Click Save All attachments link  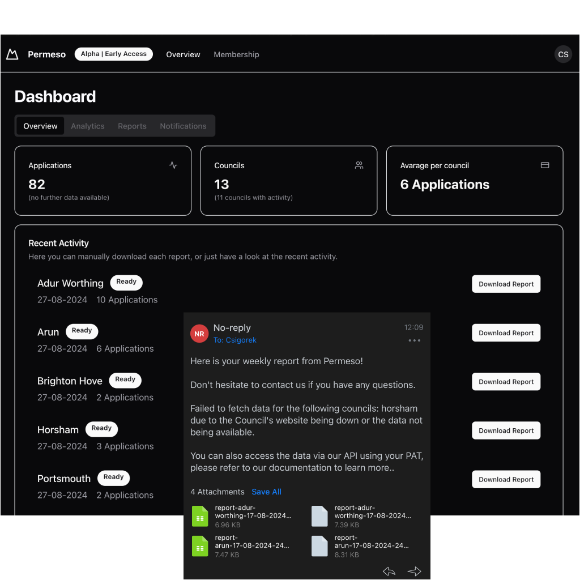click(266, 492)
